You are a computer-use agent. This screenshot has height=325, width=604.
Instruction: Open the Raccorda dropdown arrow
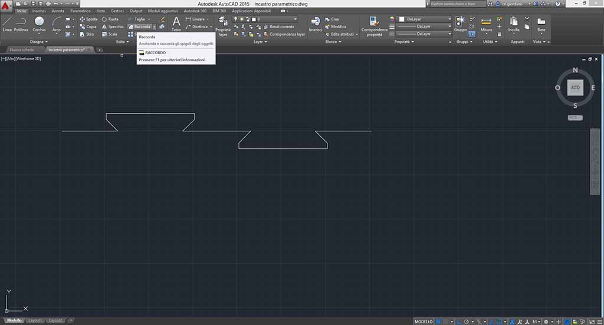click(154, 26)
